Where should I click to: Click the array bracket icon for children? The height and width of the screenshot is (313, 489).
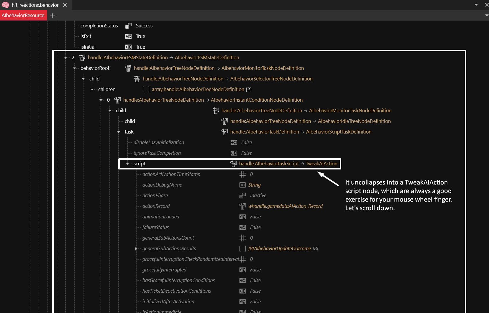click(x=146, y=89)
